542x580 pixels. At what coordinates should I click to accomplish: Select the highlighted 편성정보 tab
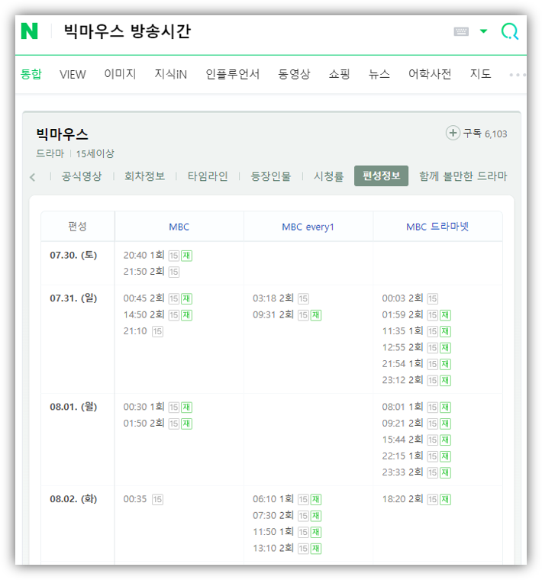pos(381,176)
